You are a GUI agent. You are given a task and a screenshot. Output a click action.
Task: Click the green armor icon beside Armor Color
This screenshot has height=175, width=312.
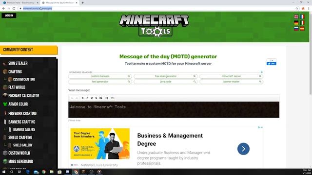click(x=5, y=104)
